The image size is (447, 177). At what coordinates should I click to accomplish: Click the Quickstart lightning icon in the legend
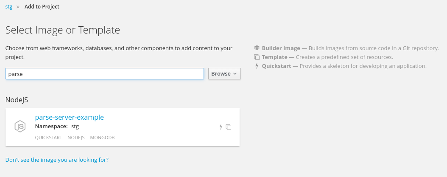(257, 66)
